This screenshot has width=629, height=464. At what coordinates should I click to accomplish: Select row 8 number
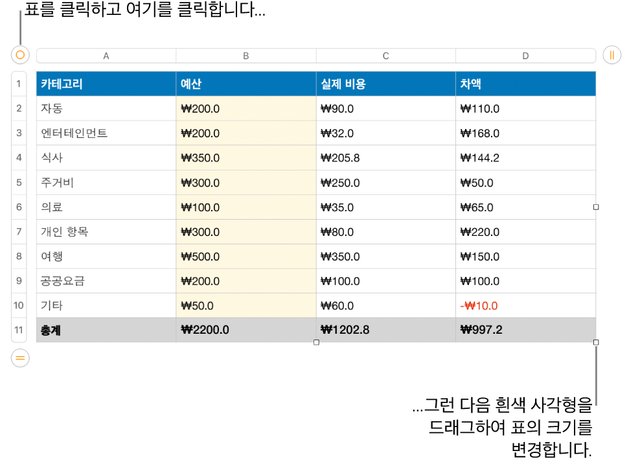[19, 256]
